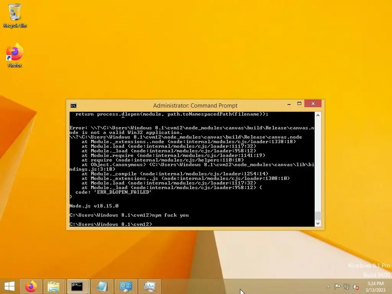Open the Control Panel taskbar icon
Viewport: 392px width, 294px height.
pyautogui.click(x=126, y=286)
